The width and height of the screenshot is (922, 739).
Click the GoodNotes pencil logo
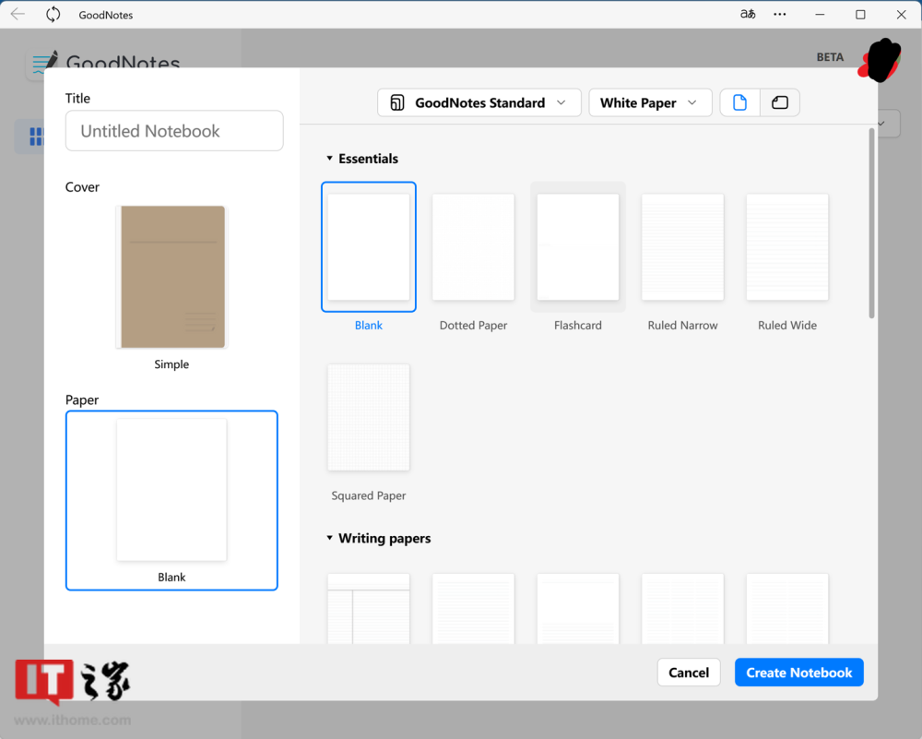click(x=43, y=60)
